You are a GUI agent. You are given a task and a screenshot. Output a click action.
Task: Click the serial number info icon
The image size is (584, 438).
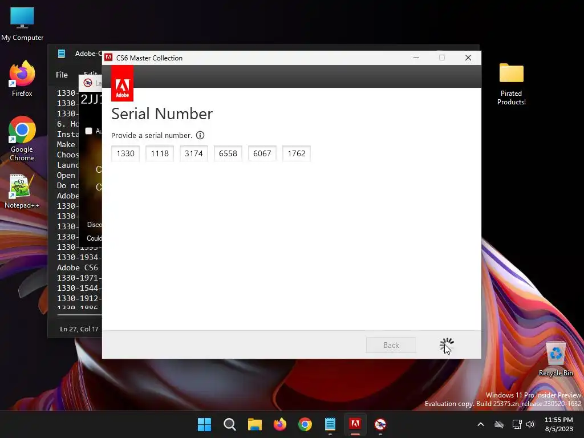[200, 135]
